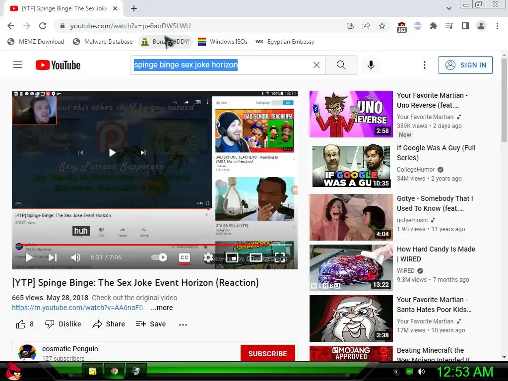The image size is (508, 381).
Task: Enable theater mode view
Action: (256, 257)
